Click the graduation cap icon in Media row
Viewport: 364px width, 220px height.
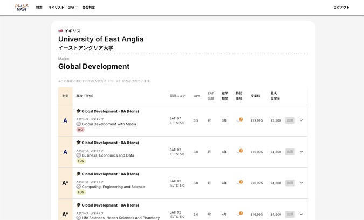tap(79, 111)
